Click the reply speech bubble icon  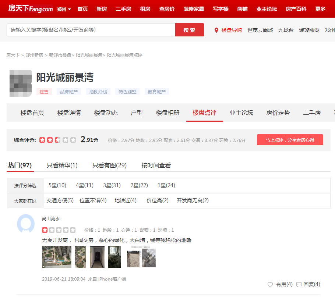[x=299, y=284]
